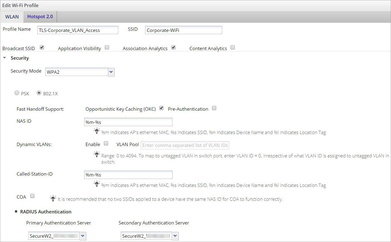The image size is (391, 242).
Task: Click the lightbulb hint icon under Dynamic VLANs
Action: point(97,154)
